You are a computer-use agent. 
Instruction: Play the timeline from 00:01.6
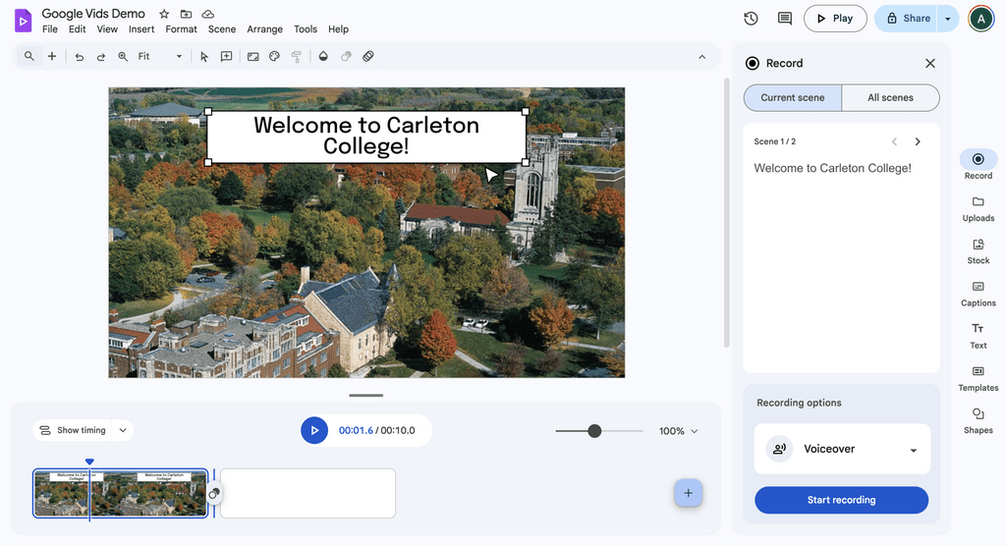314,430
